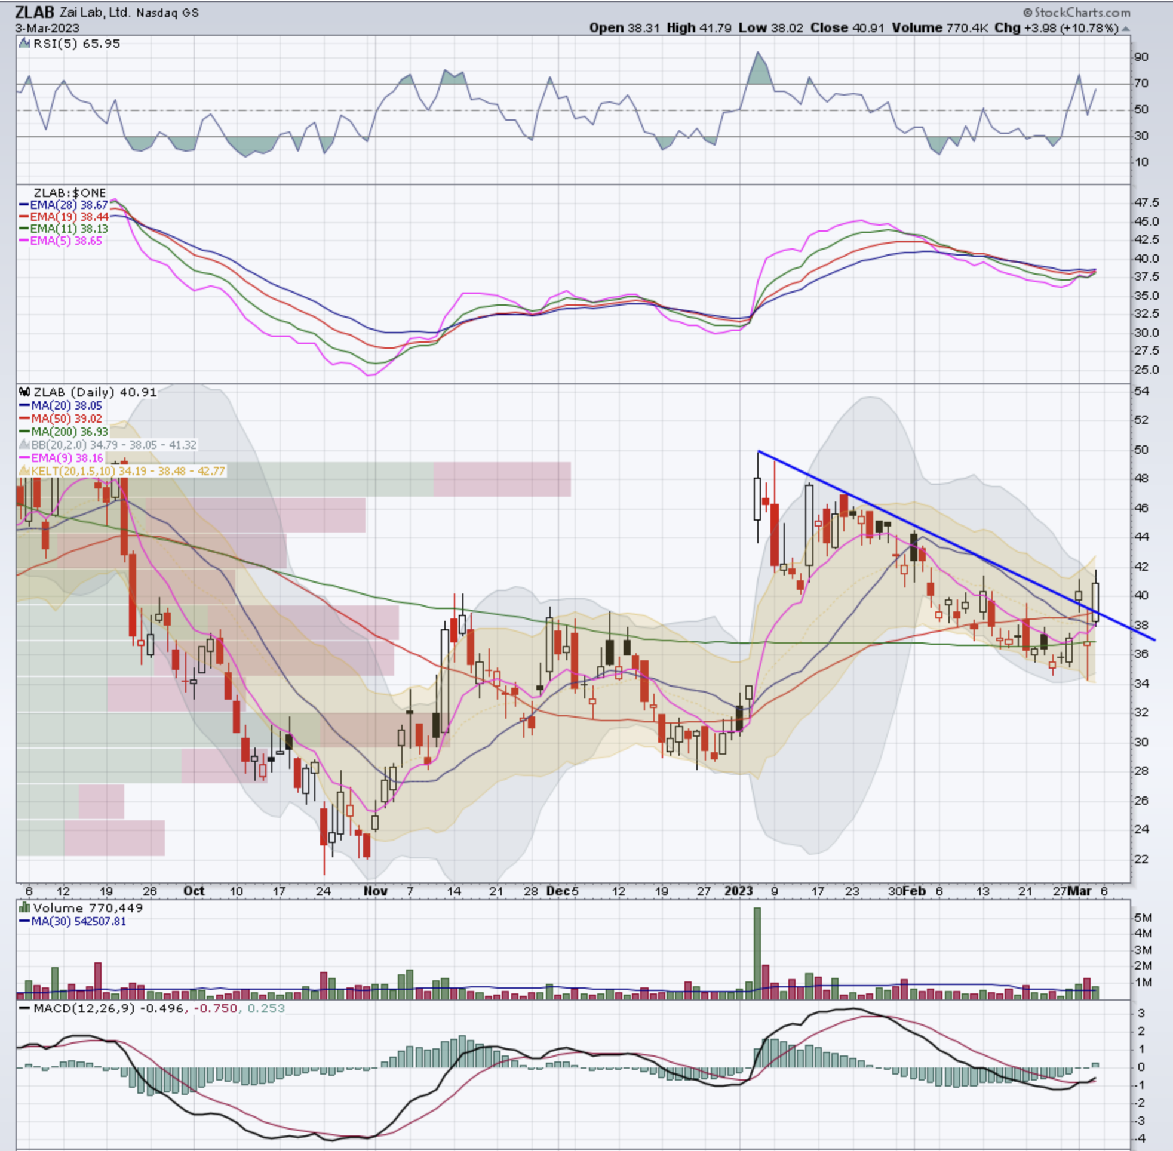The image size is (1173, 1151).
Task: Click the EMA(28) 38.67 legend entry
Action: click(64, 205)
